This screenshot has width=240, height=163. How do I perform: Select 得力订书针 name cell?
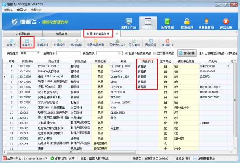(x=54, y=139)
